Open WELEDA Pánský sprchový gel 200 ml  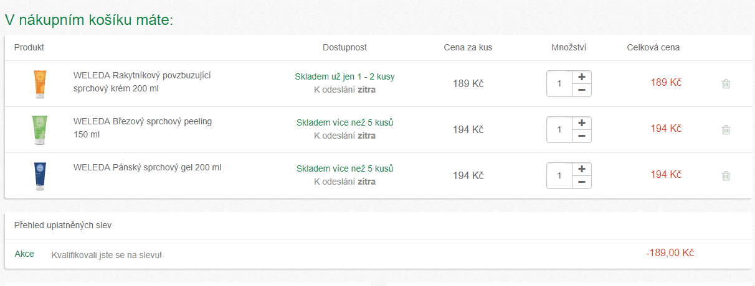[x=147, y=167]
